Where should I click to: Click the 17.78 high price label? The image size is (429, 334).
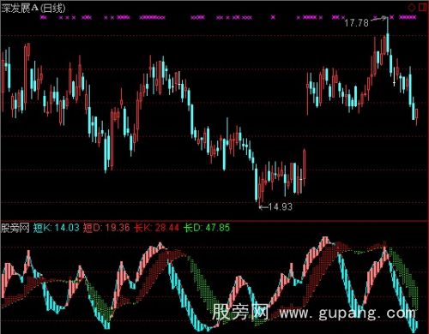tap(356, 23)
